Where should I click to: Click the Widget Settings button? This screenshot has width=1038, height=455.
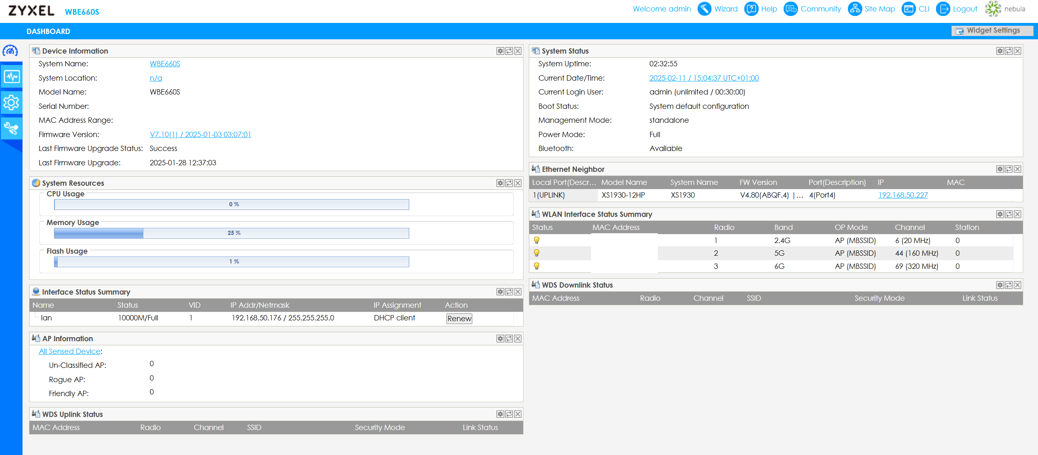[992, 31]
